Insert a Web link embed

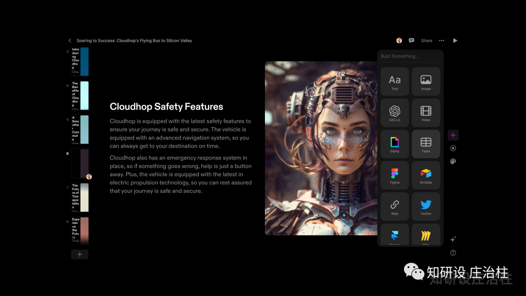[x=394, y=206]
